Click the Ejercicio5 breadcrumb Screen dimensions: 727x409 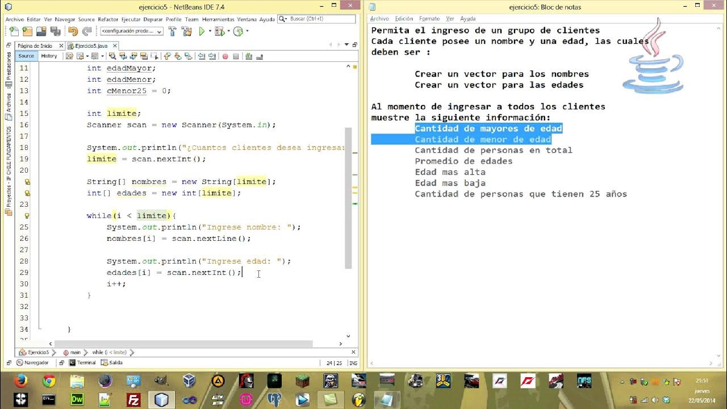[x=35, y=352]
